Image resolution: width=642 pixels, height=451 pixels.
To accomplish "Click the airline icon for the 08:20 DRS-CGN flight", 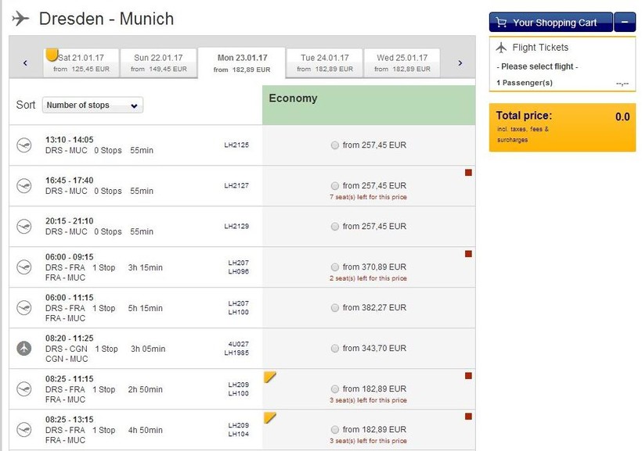I will (24, 348).
